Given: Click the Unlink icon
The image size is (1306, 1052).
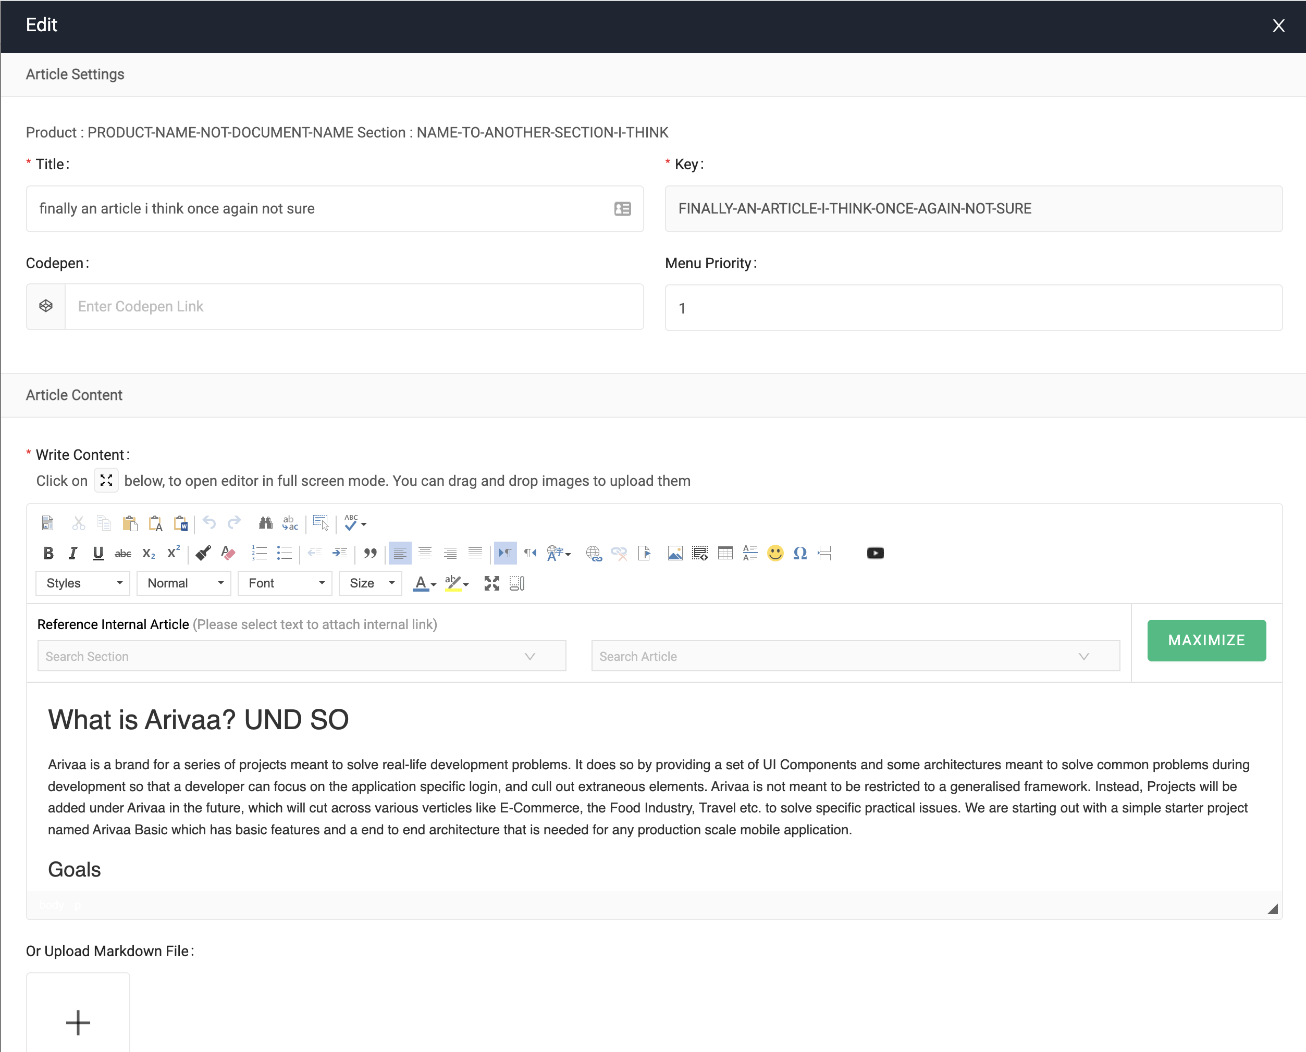Looking at the screenshot, I should (x=619, y=553).
